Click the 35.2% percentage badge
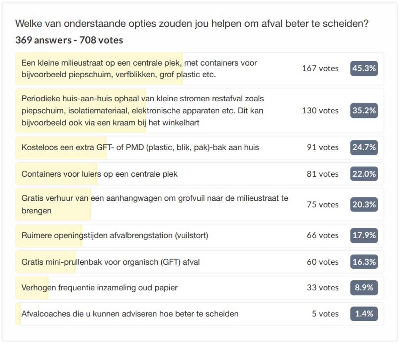The image size is (401, 345). click(x=364, y=111)
